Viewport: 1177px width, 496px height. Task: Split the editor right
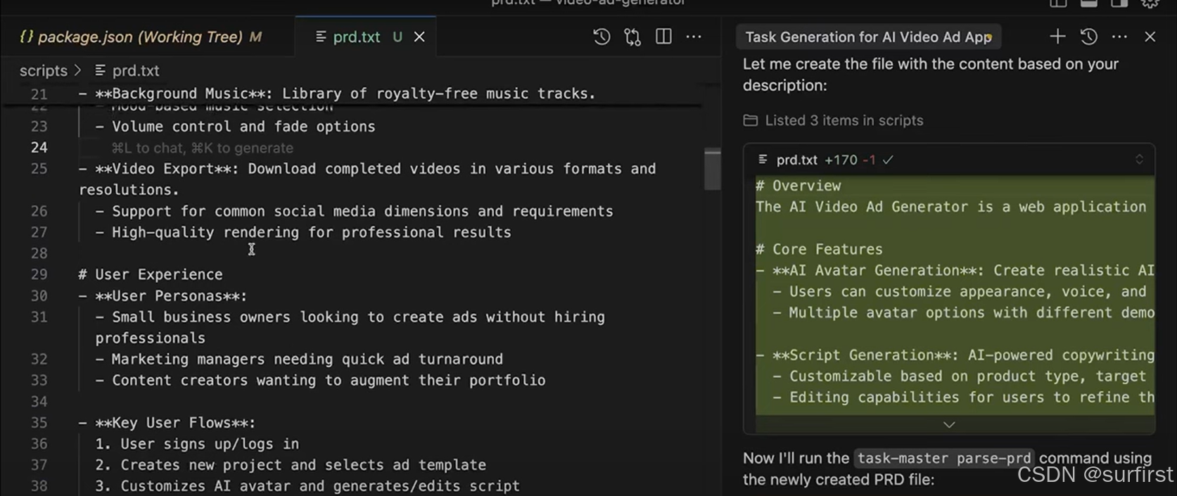(x=663, y=37)
